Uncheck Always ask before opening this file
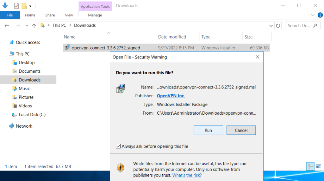Image resolution: width=324 pixels, height=181 pixels. pyautogui.click(x=118, y=146)
